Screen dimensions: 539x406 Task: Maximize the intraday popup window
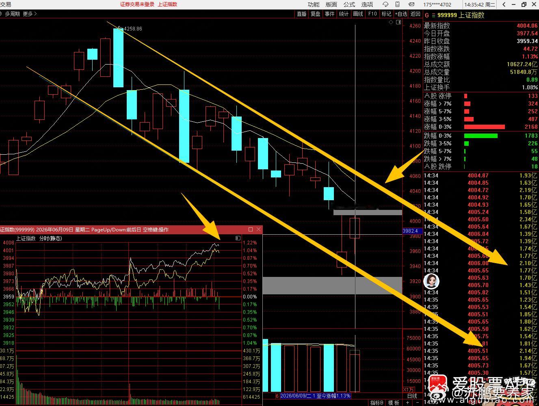point(250,229)
